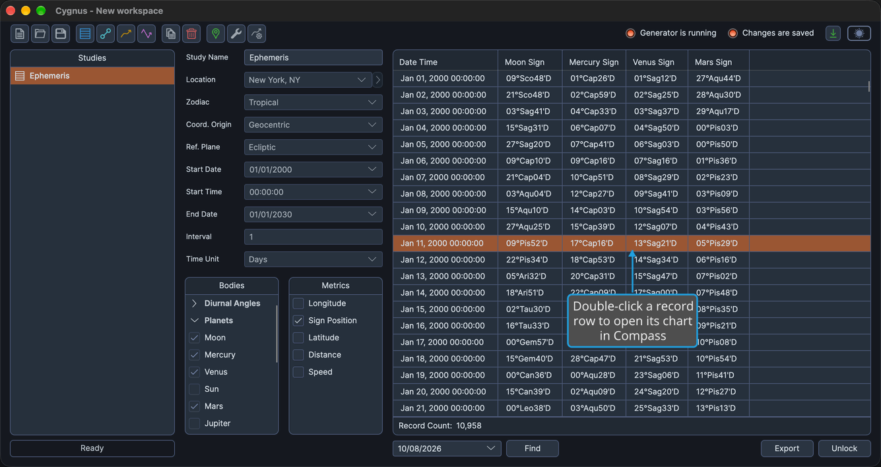Click the Find button
881x467 pixels.
(533, 449)
